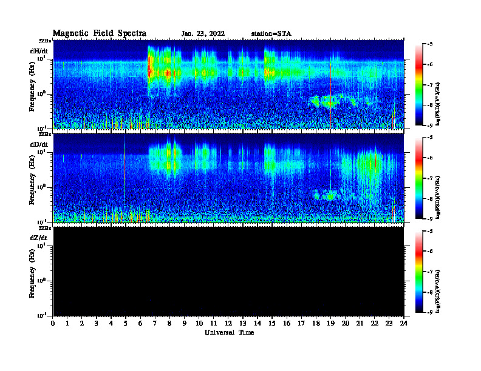Viewport: 481px width, 371px height.
Task: Click the log PSD label beside dD/dt colorbar
Action: (x=438, y=198)
